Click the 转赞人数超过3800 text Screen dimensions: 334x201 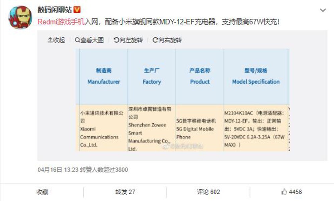pos(104,170)
